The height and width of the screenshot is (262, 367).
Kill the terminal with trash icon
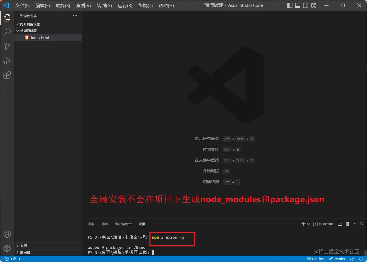[x=347, y=224]
